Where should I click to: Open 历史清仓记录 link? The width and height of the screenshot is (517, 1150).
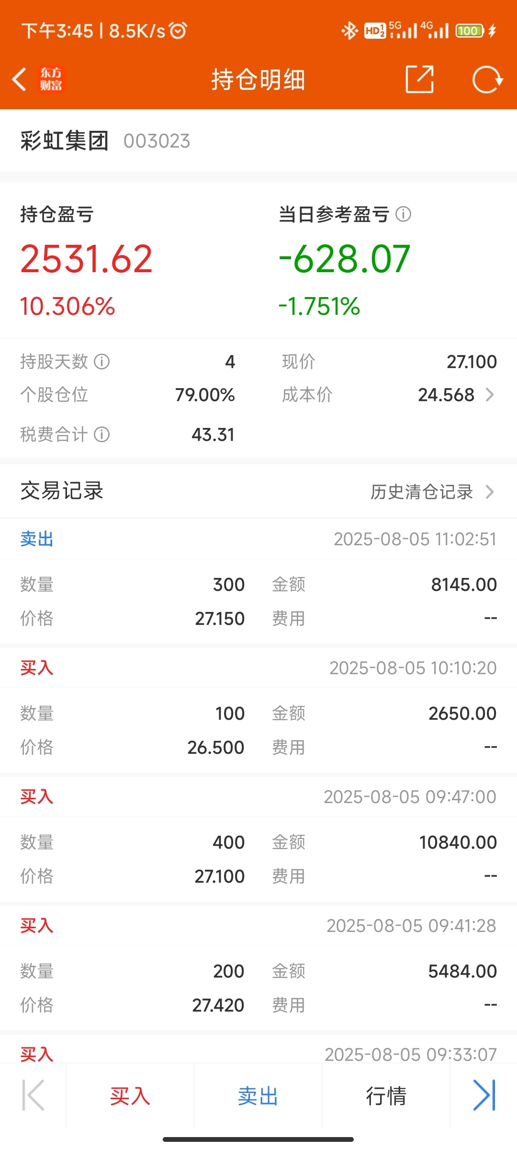pyautogui.click(x=422, y=492)
